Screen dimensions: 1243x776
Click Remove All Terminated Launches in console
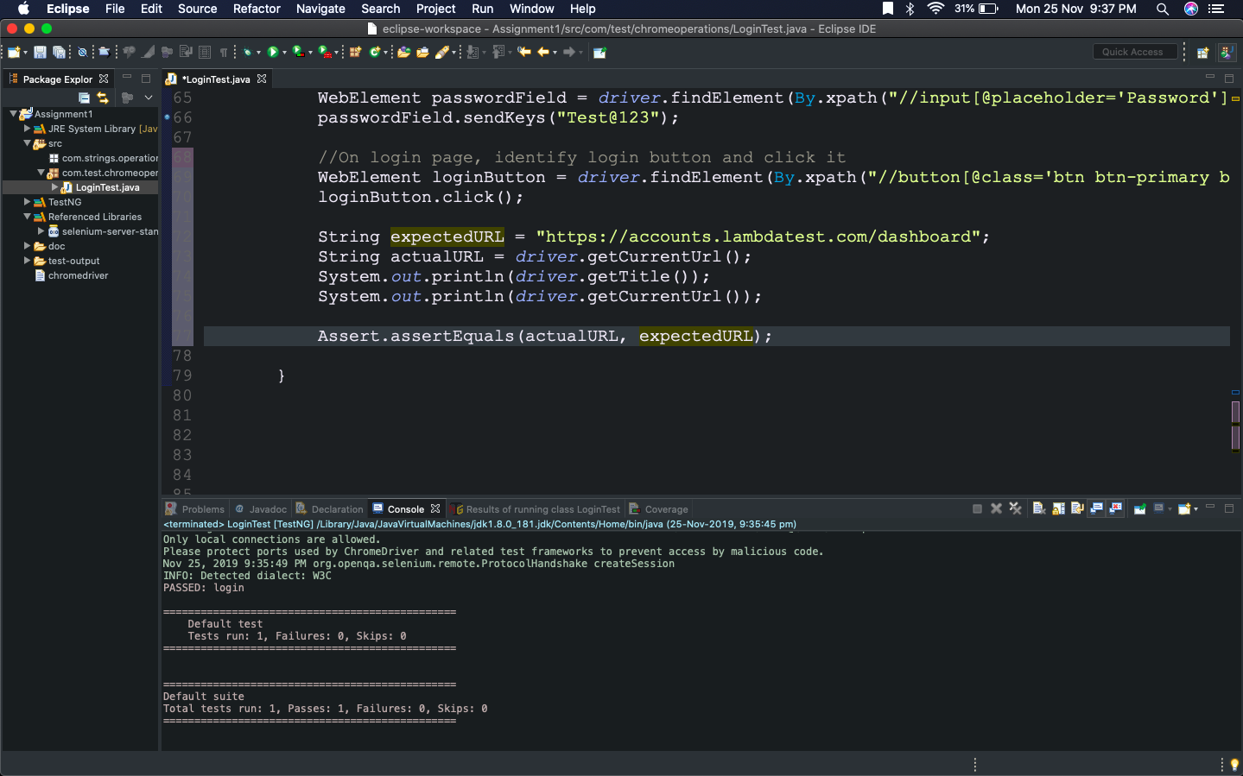[x=1015, y=508]
